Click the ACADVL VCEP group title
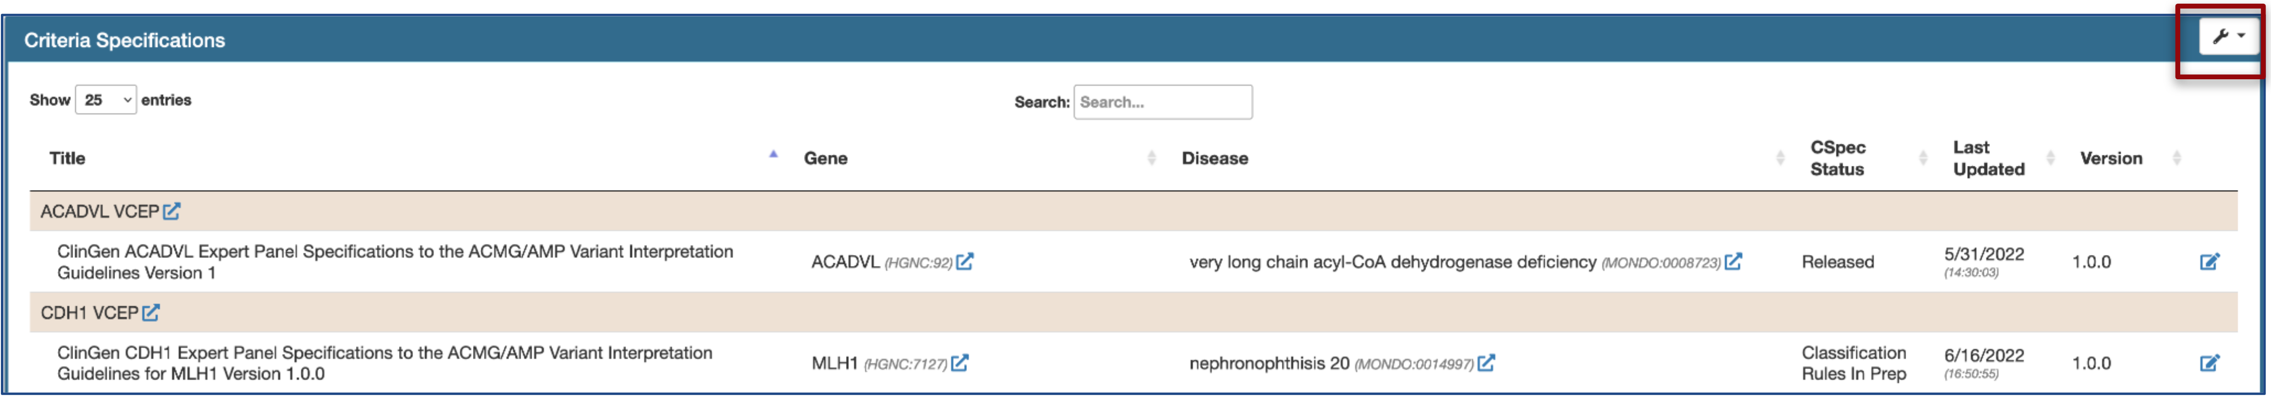Screen dimensions: 2271x401 coord(99,212)
